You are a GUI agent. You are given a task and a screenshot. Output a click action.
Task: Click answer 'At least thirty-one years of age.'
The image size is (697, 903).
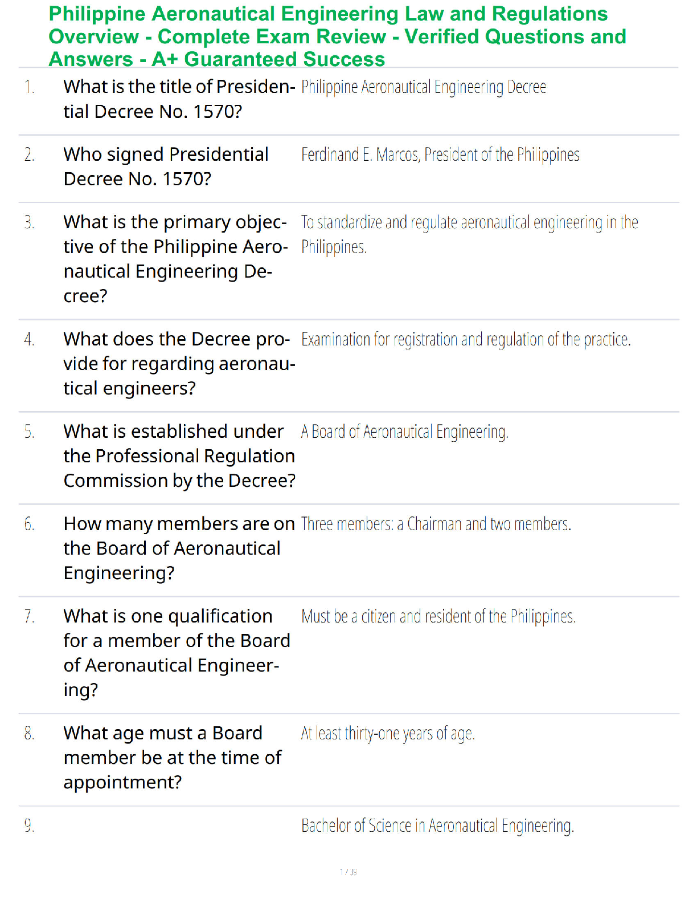(388, 734)
